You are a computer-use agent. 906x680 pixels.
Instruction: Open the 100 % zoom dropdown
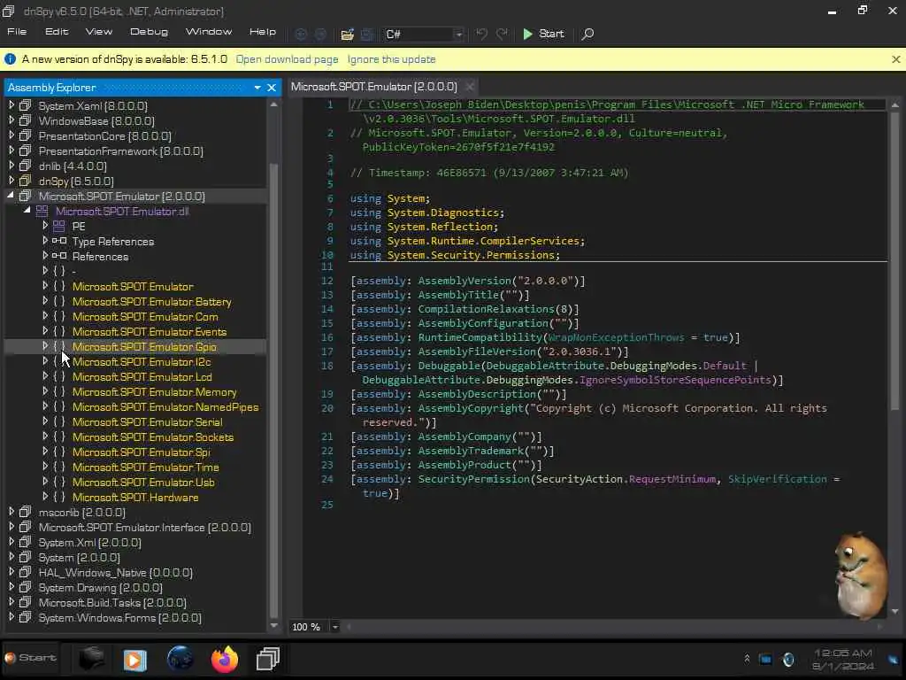coord(334,627)
